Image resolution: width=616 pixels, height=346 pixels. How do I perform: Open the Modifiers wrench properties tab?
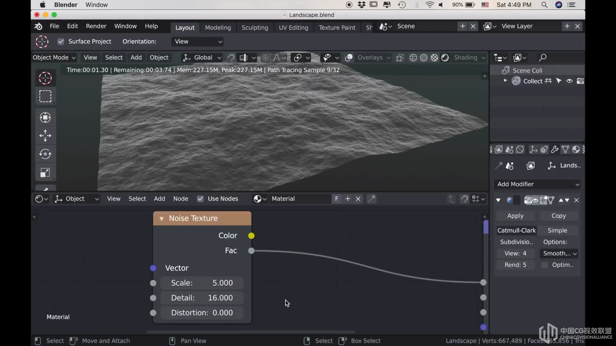(555, 149)
